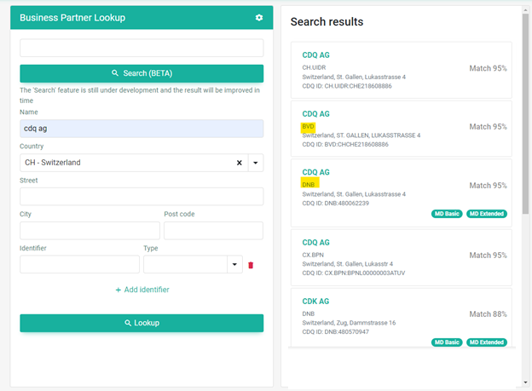Focus the Post code input field
The width and height of the screenshot is (532, 391).
pos(213,231)
